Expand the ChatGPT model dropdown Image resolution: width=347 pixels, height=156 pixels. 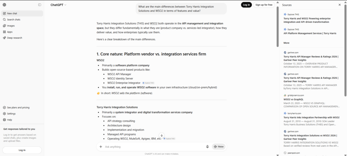pos(58,5)
